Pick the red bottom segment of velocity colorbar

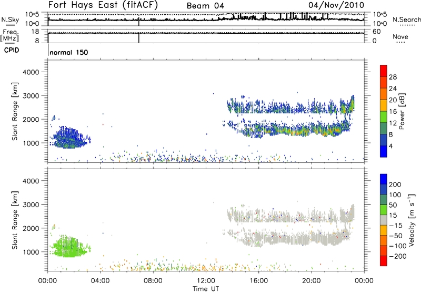click(x=384, y=261)
